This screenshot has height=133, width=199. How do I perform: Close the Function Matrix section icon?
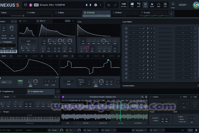[x=198, y=86]
